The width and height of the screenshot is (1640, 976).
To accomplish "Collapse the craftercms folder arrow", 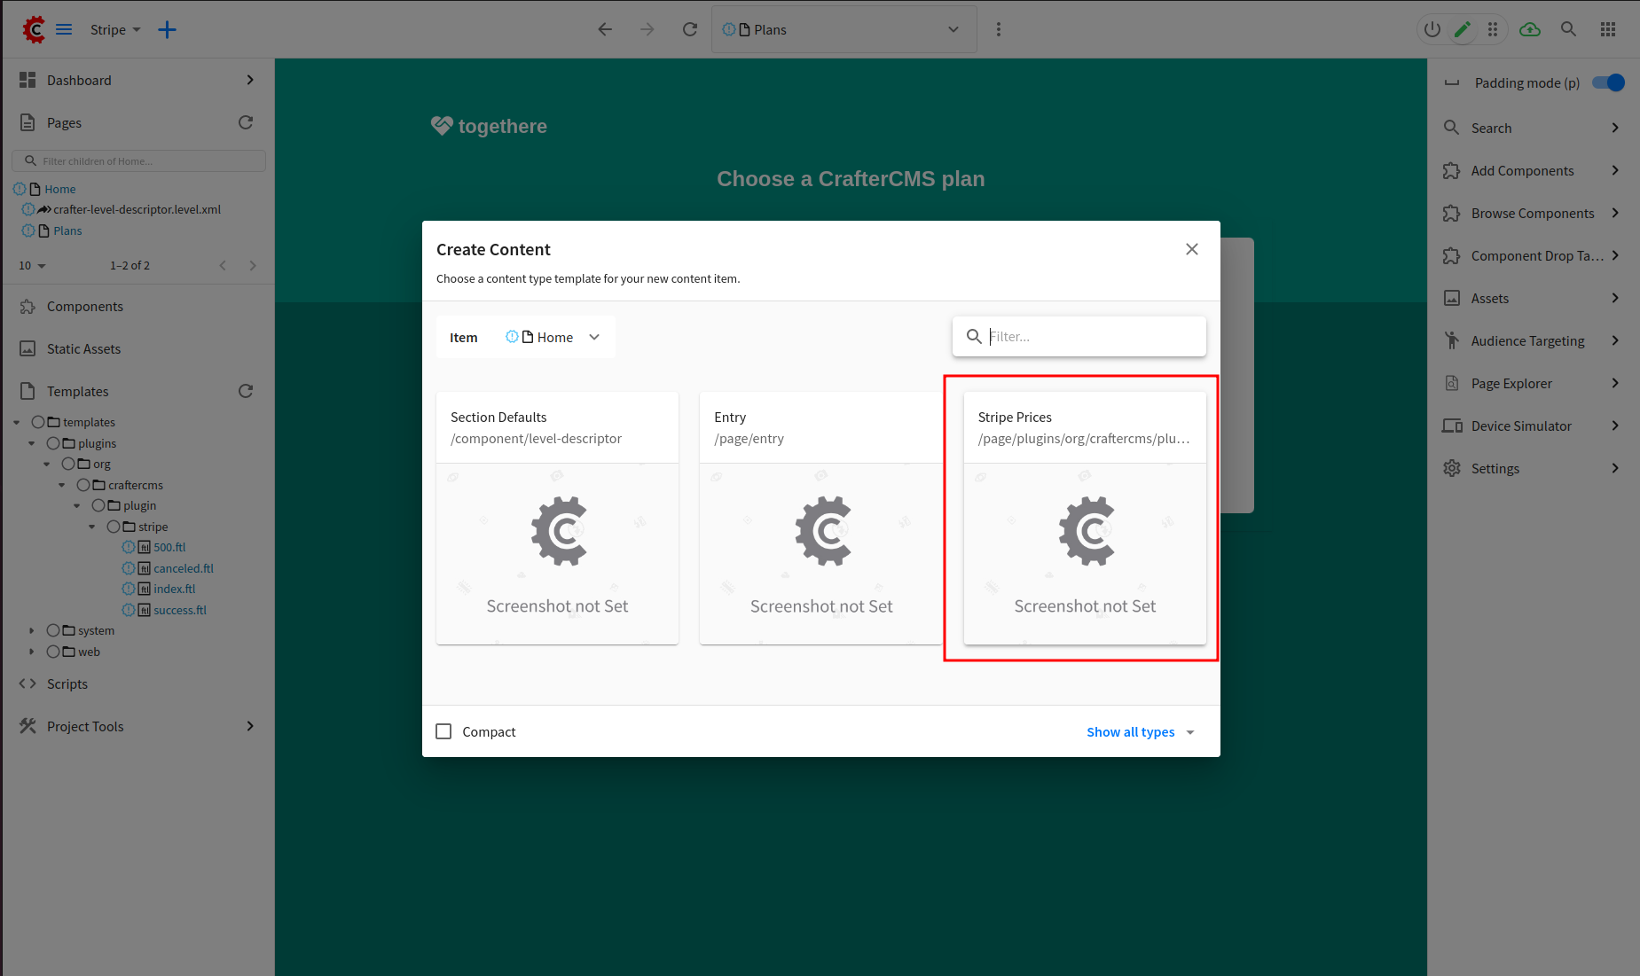I will coord(62,485).
